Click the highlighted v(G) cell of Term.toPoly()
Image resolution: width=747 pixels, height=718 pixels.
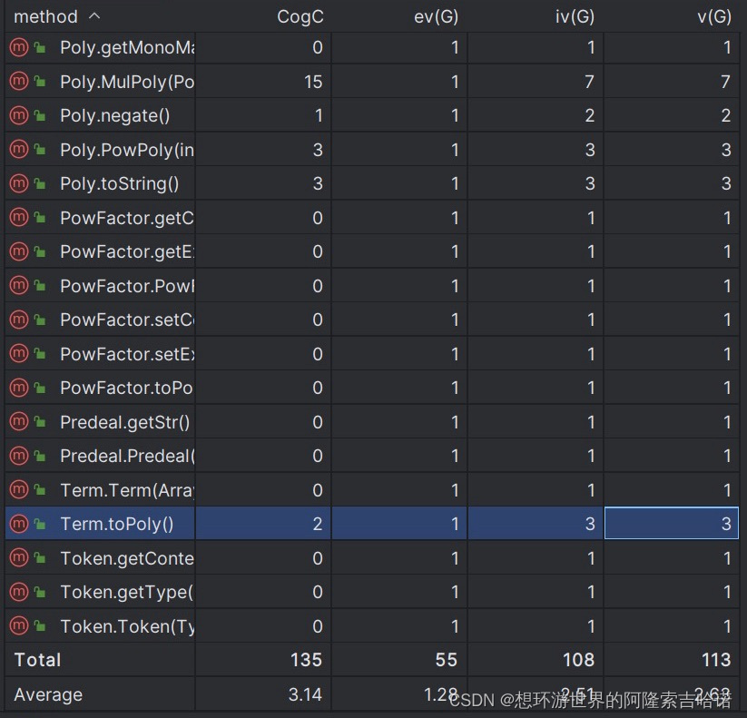[672, 524]
